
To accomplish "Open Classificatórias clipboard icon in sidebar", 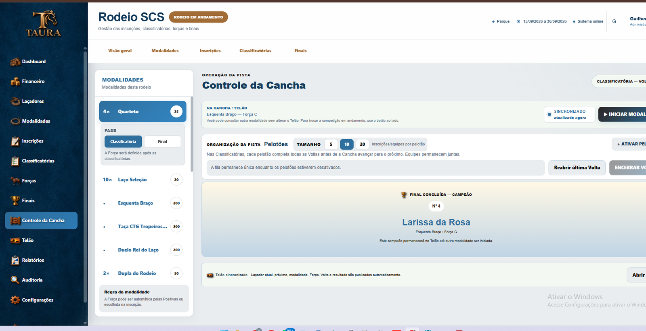I will click(x=15, y=161).
